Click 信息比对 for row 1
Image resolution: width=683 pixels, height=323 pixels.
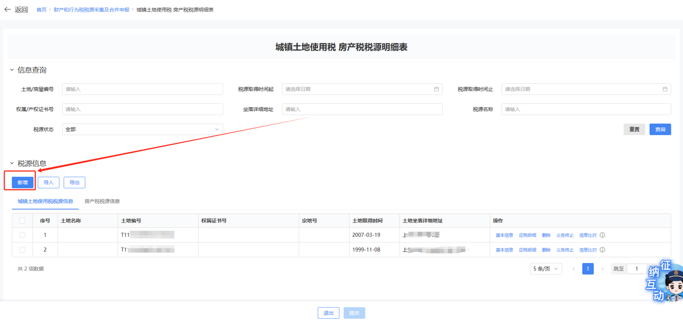point(588,235)
